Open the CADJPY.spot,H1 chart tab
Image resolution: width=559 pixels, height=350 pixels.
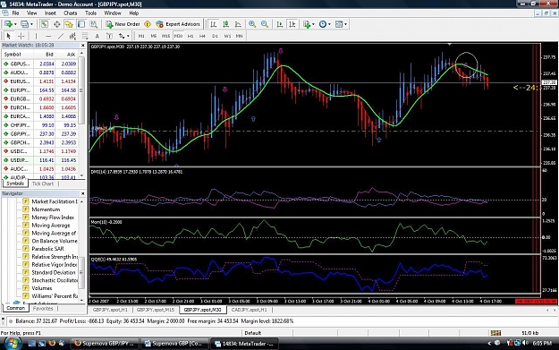[249, 310]
